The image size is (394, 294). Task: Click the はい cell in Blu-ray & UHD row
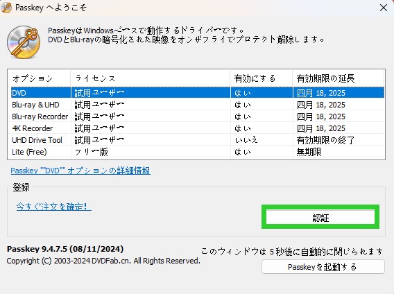[x=243, y=105]
